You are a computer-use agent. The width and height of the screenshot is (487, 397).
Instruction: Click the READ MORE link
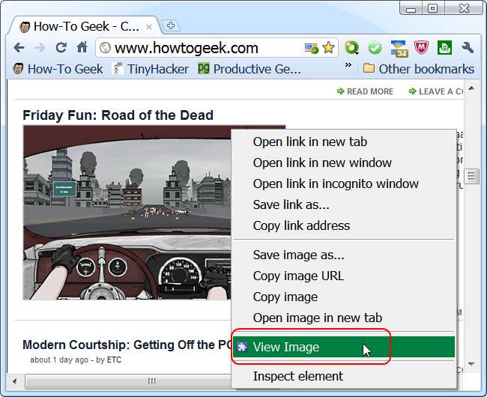click(x=366, y=91)
